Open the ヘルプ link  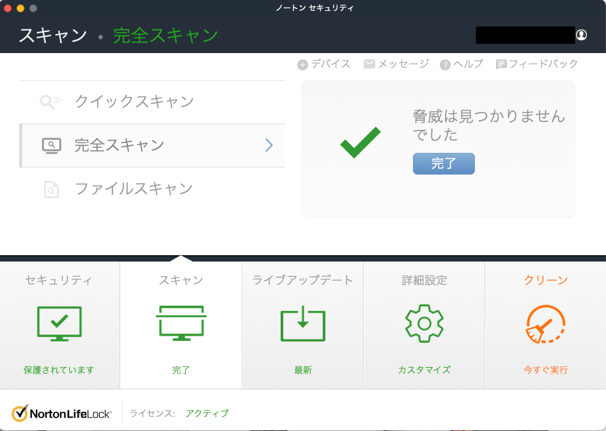tap(462, 64)
